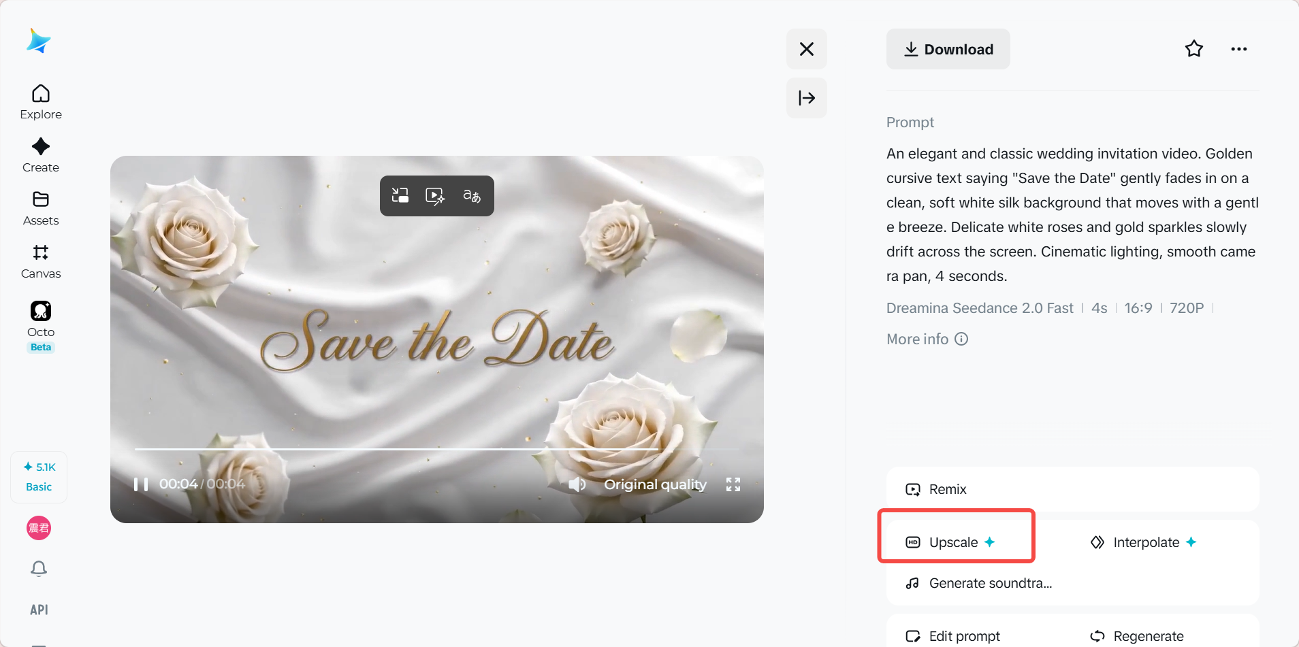Screen dimensions: 1299x647
Task: Open the 5.1K credits Basic plan badge
Action: click(x=39, y=477)
